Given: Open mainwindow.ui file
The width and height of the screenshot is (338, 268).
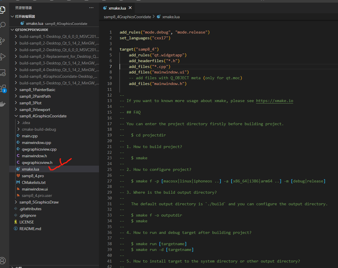Looking at the screenshot, I should 35,189.
